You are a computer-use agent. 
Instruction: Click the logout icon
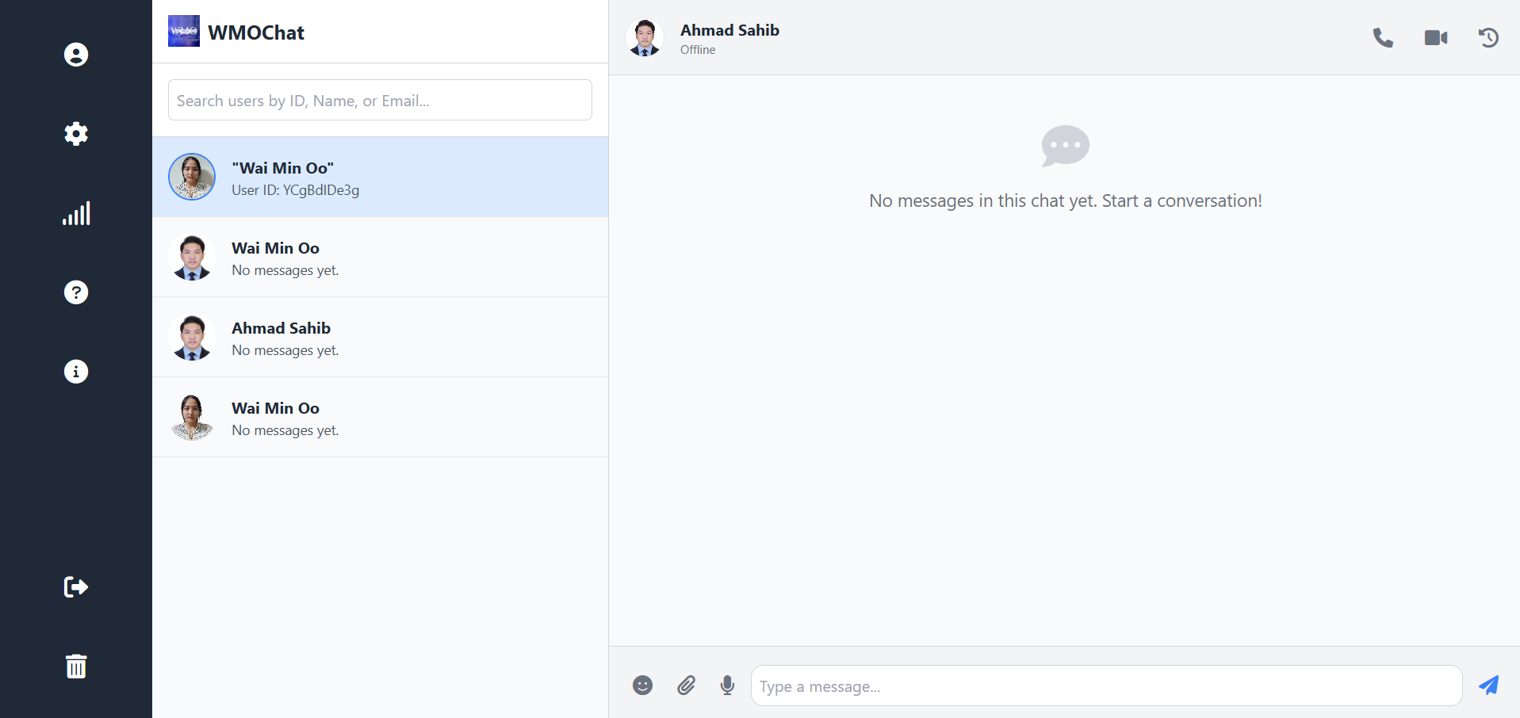point(76,587)
